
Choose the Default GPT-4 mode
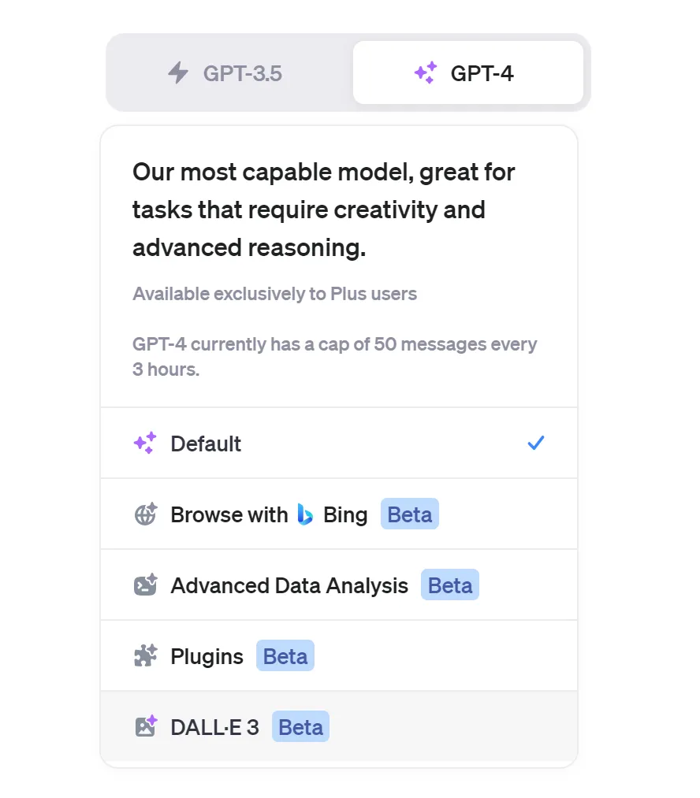pyautogui.click(x=207, y=444)
